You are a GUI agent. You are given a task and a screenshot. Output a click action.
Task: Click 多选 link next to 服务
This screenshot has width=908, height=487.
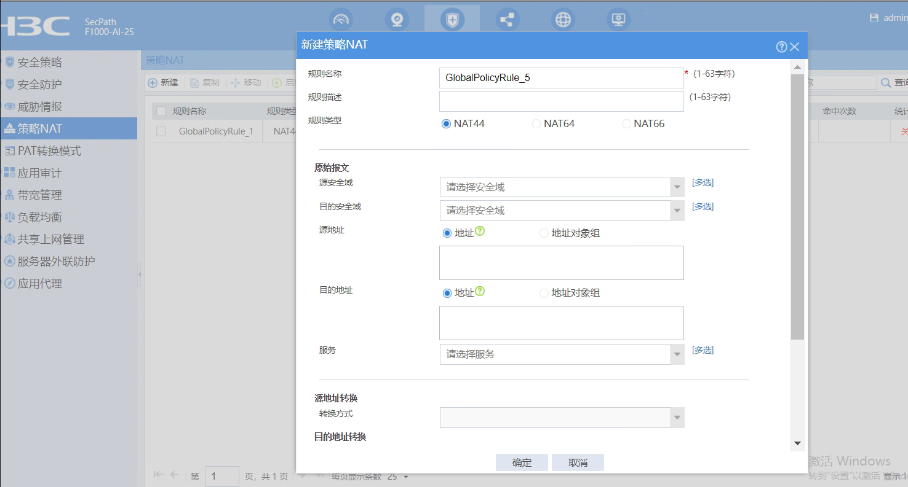click(703, 350)
